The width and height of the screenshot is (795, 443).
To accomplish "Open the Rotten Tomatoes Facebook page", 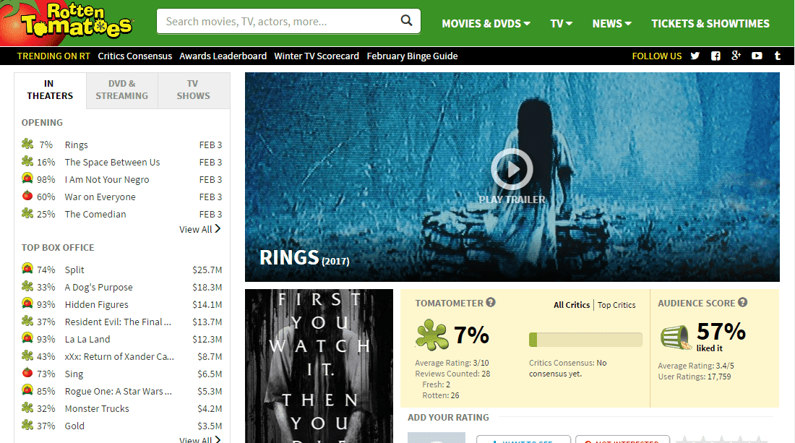I will coord(715,56).
